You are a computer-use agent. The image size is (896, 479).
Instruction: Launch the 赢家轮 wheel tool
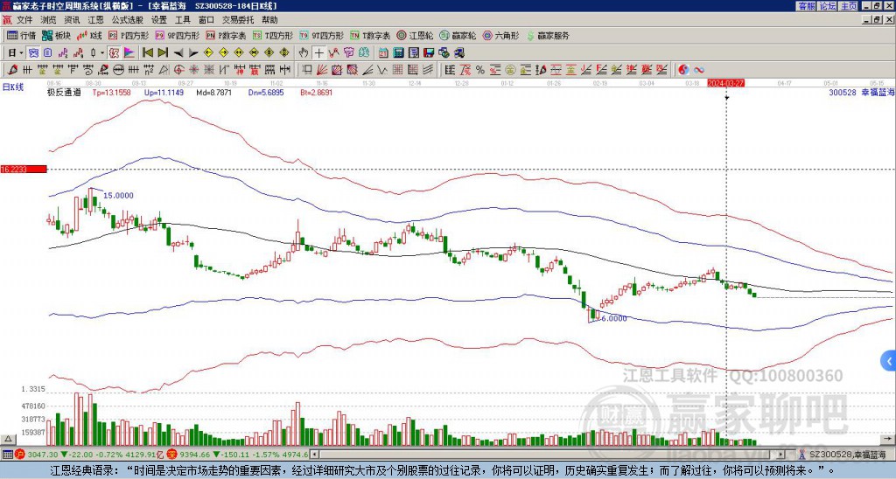(x=458, y=35)
